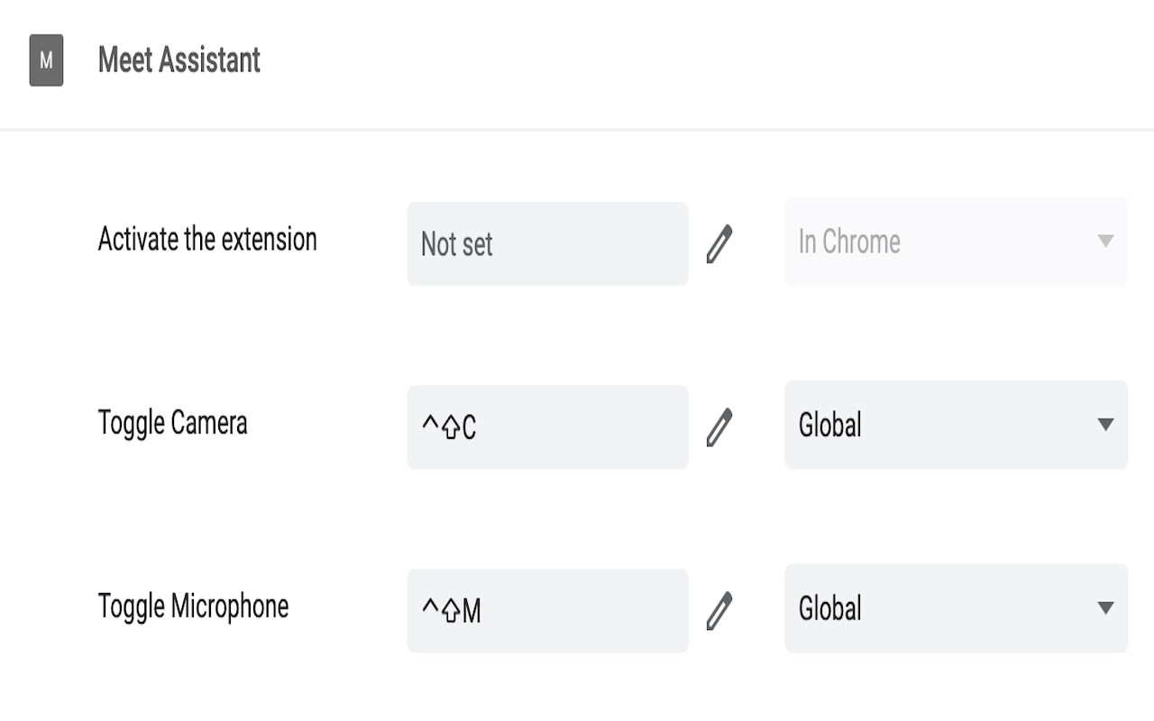This screenshot has width=1154, height=721.
Task: Click the Meet Assistant extension title
Action: pos(179,60)
